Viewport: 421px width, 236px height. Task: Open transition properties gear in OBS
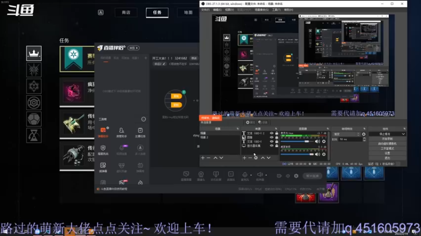pyautogui.click(x=364, y=134)
